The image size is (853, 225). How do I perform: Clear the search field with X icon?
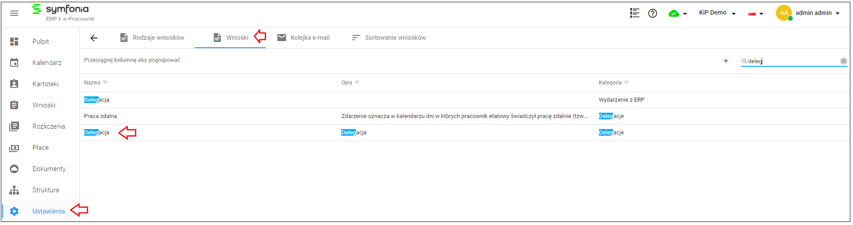tap(844, 61)
